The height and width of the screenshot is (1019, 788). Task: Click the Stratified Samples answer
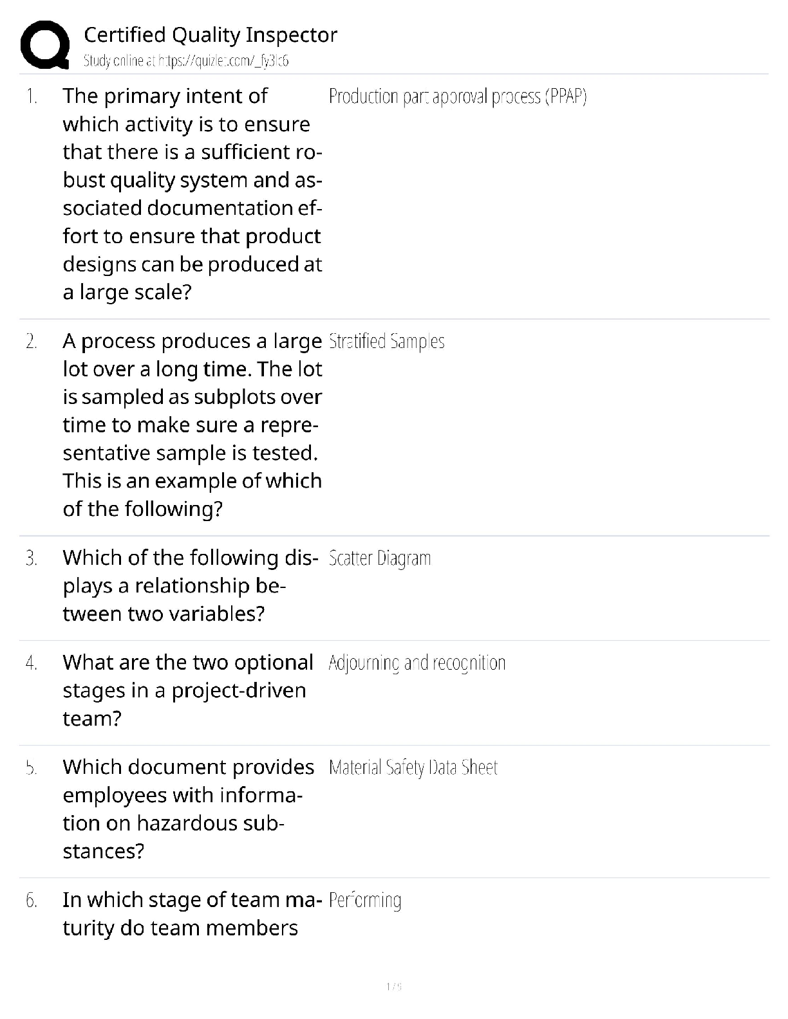pyautogui.click(x=386, y=342)
